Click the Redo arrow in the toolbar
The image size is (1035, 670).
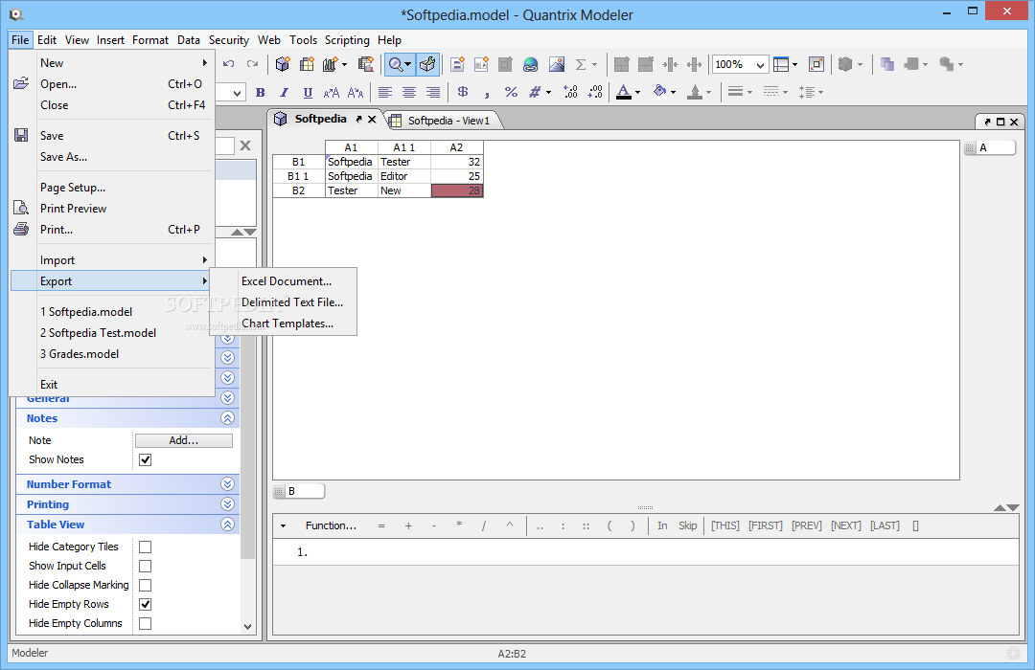pyautogui.click(x=252, y=64)
